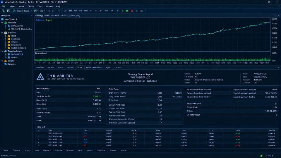The width and height of the screenshot is (281, 158).
Task: Click the Oscillators folder icon
Action: click(x=9, y=39)
